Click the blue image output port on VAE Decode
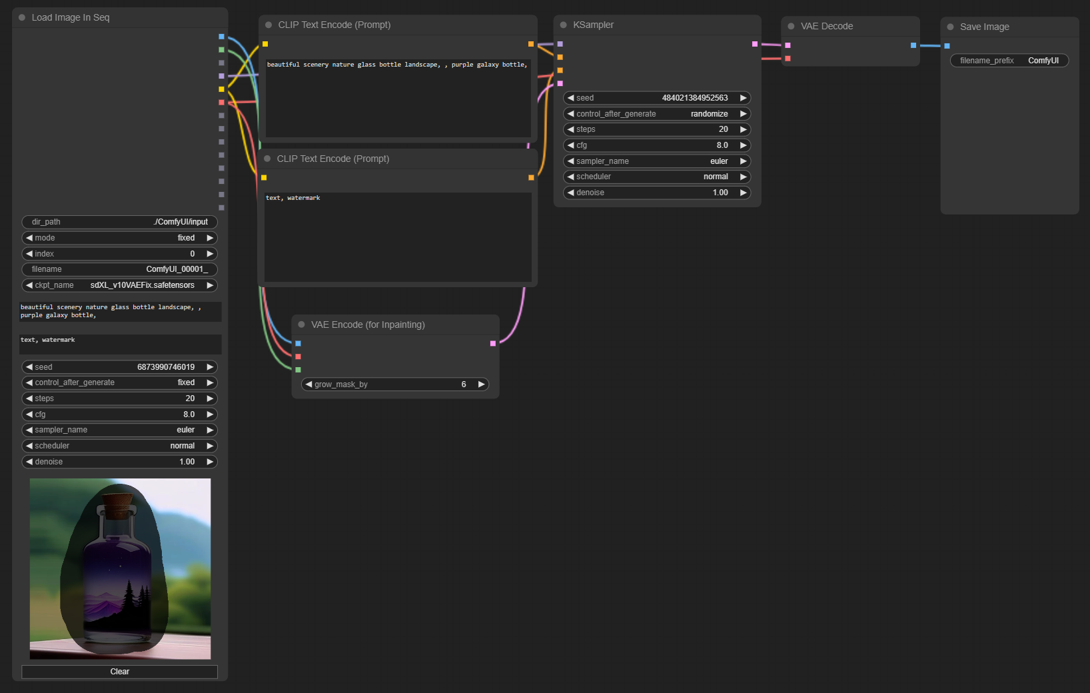The image size is (1090, 693). click(x=913, y=45)
